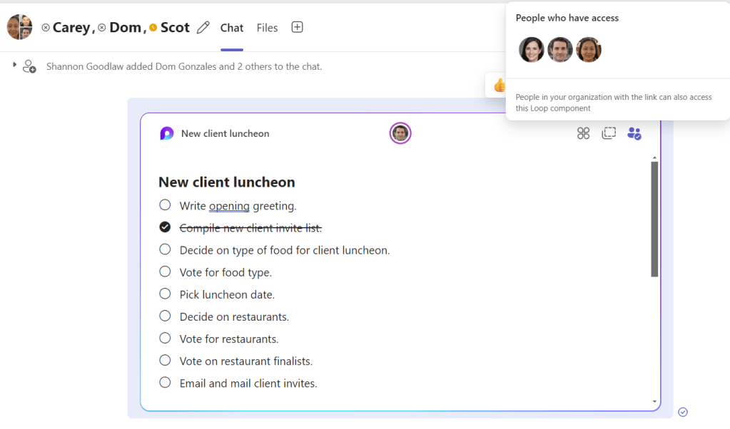
Task: Click the thumbs up reaction
Action: click(x=499, y=85)
